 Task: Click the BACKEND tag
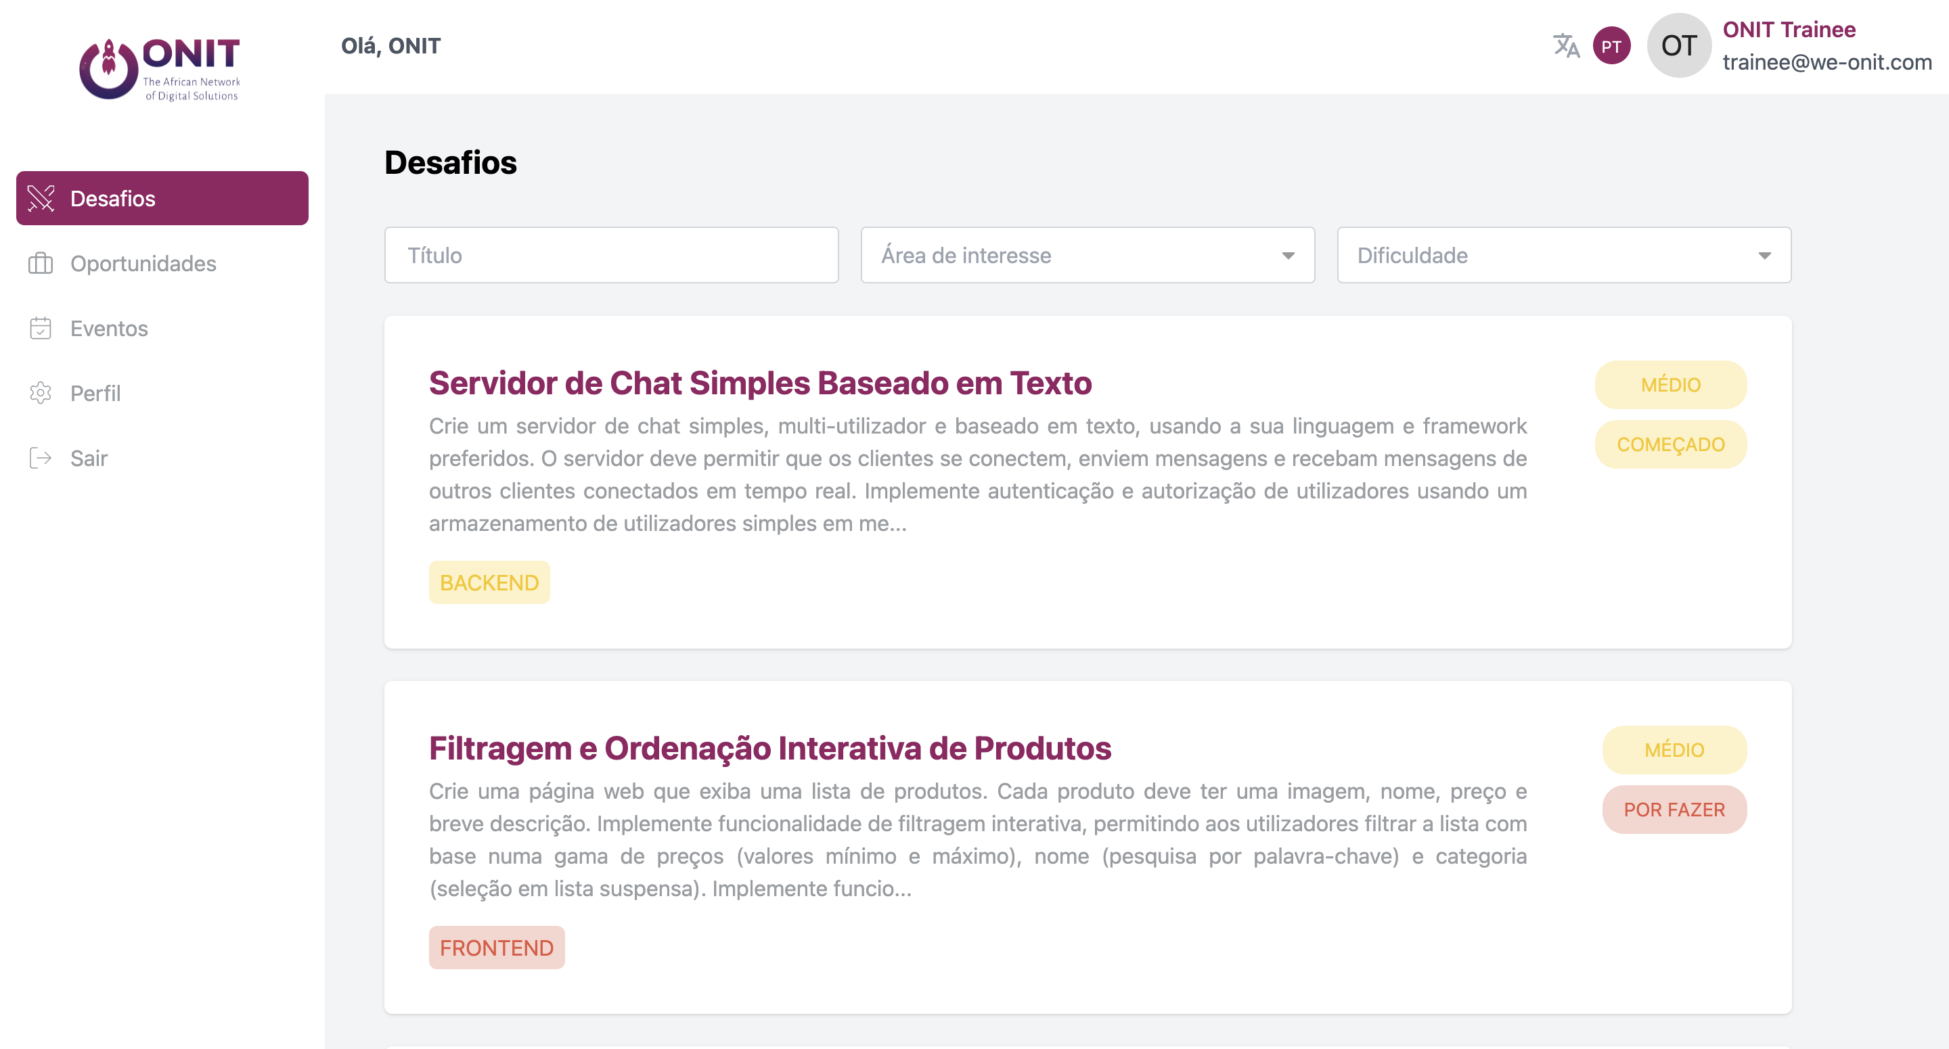(x=489, y=582)
